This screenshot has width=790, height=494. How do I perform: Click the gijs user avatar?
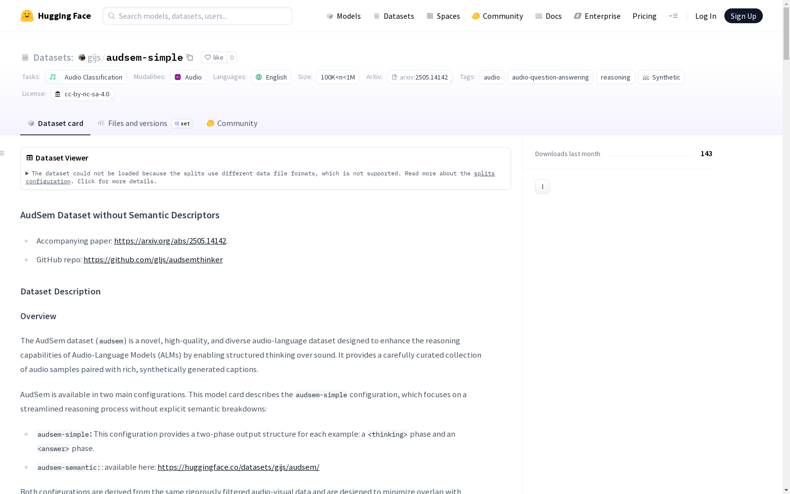coord(82,57)
